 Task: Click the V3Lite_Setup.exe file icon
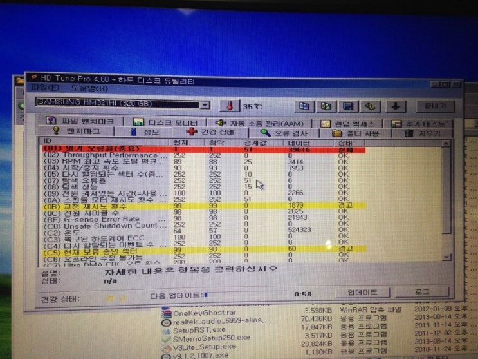166,347
